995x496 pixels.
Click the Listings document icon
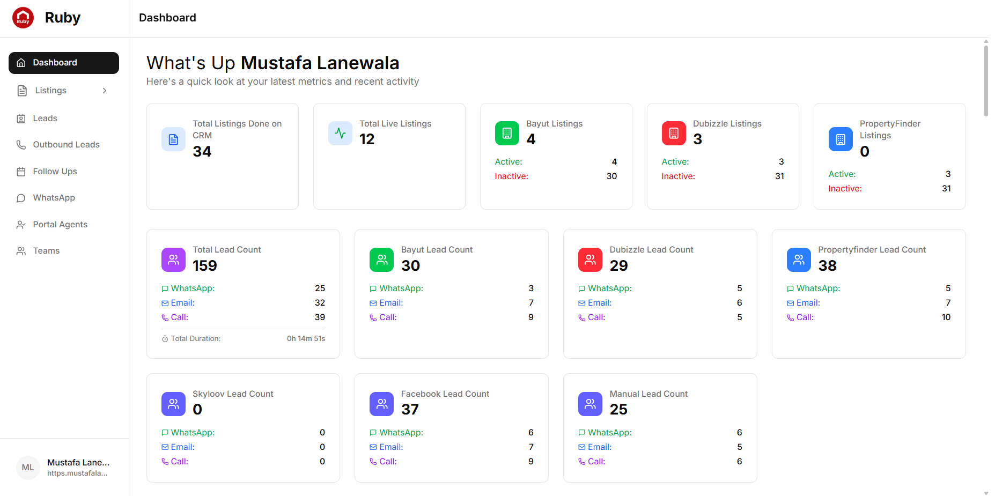click(21, 90)
